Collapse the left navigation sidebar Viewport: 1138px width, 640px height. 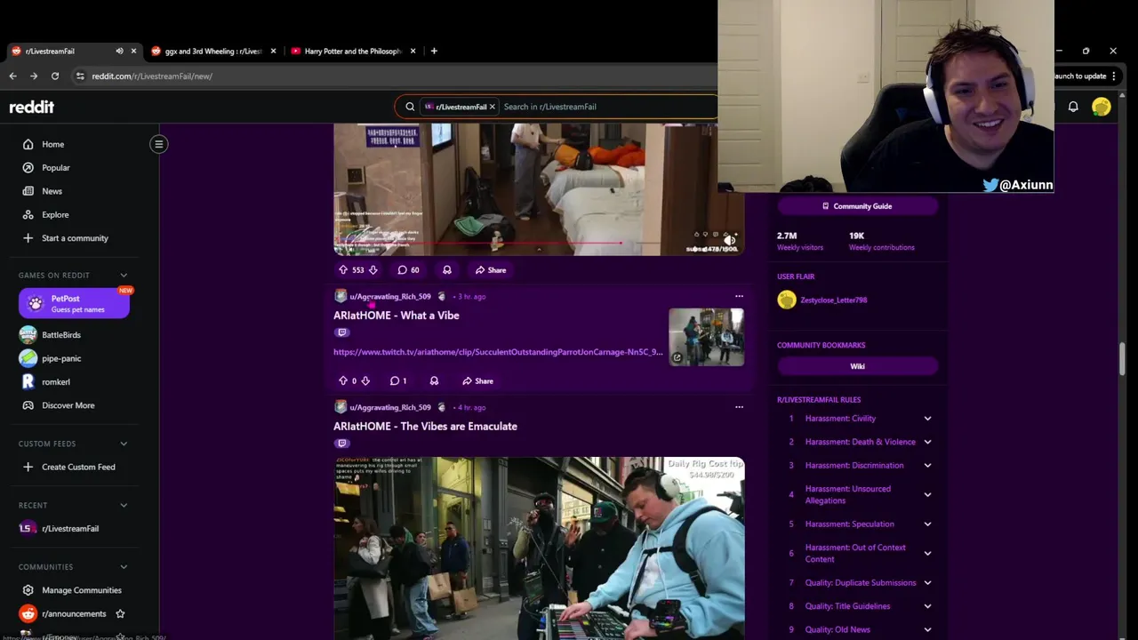158,144
